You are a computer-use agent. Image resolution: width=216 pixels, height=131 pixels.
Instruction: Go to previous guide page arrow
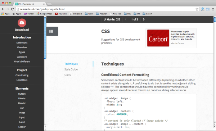pyautogui.click(x=126, y=19)
